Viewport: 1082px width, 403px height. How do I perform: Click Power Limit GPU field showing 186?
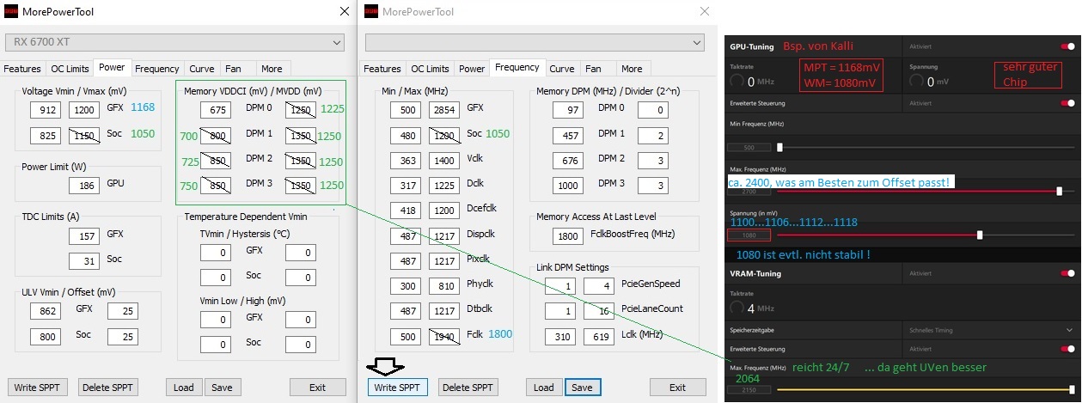click(x=84, y=185)
